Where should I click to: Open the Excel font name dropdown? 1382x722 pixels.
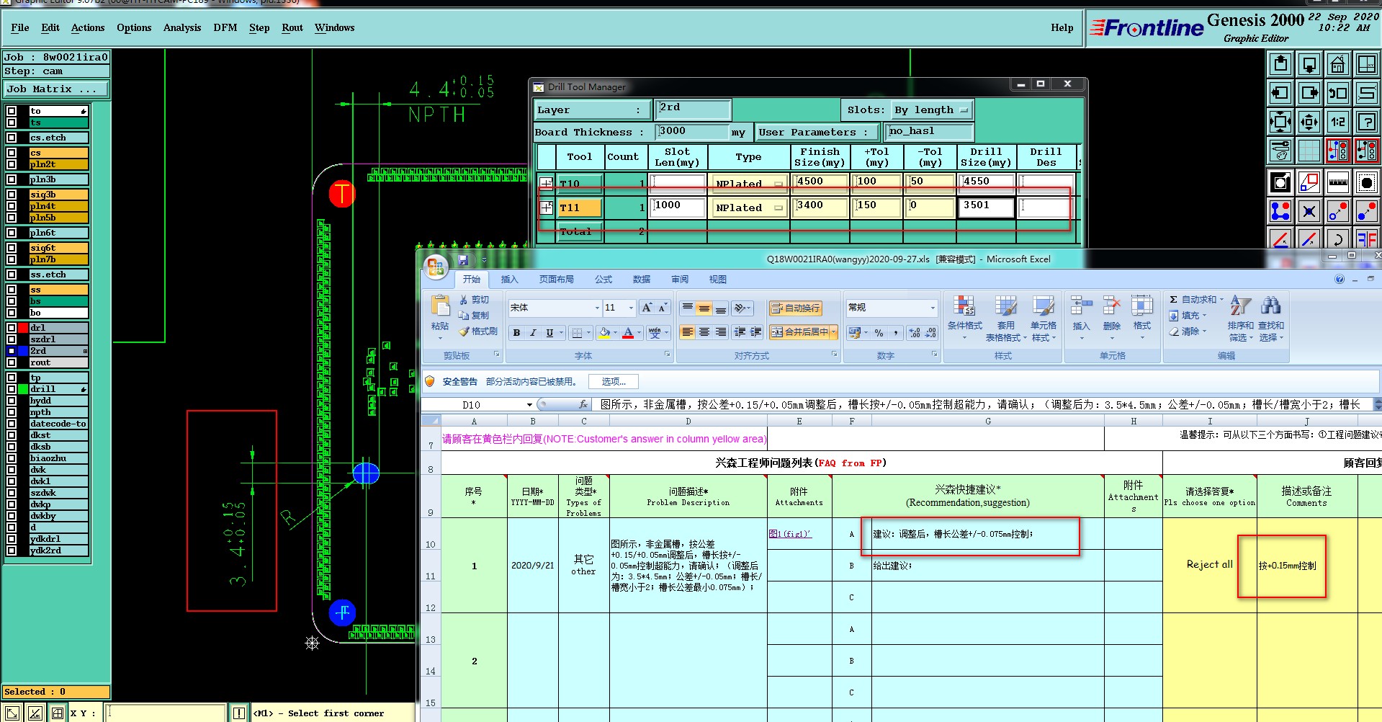click(597, 308)
